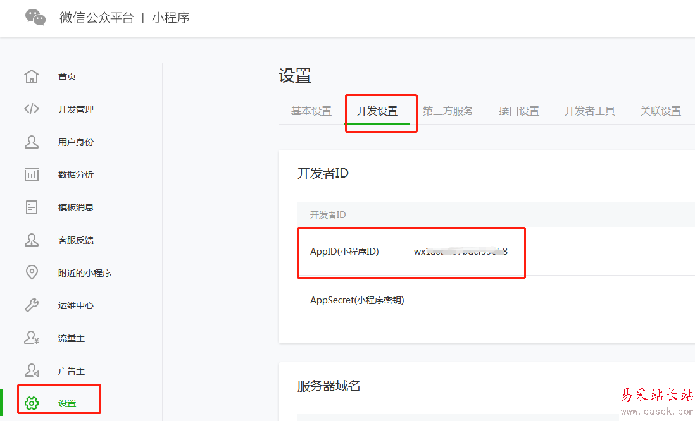The image size is (695, 421).
Task: Select 设置 in the sidebar
Action: [67, 403]
